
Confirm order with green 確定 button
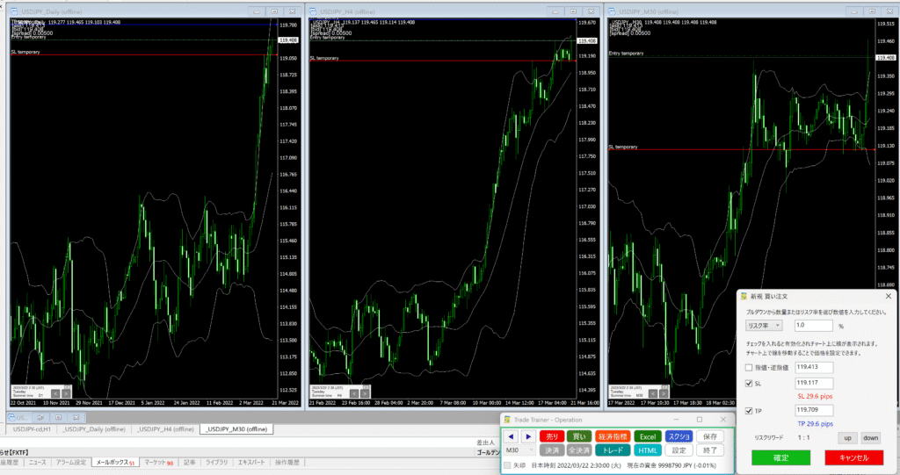pos(780,457)
